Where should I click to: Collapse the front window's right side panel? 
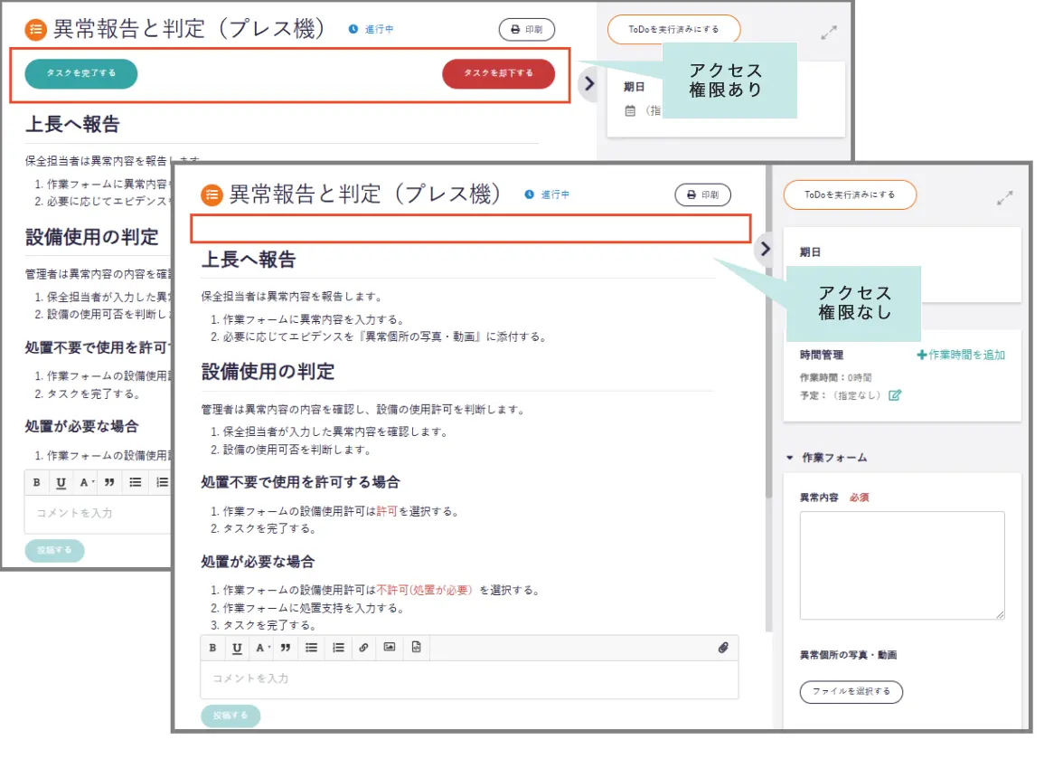(765, 249)
